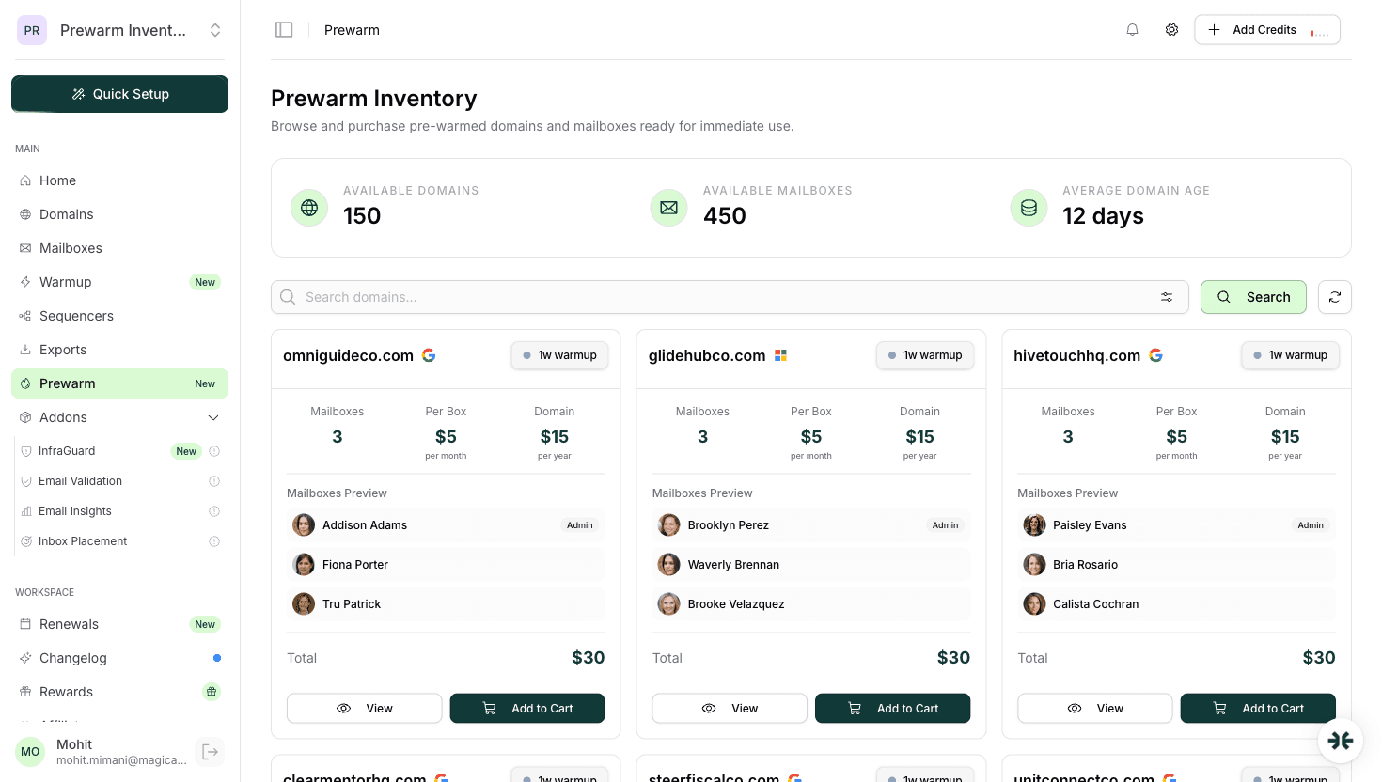Collapse the sidebar with the panel icon

(x=284, y=29)
